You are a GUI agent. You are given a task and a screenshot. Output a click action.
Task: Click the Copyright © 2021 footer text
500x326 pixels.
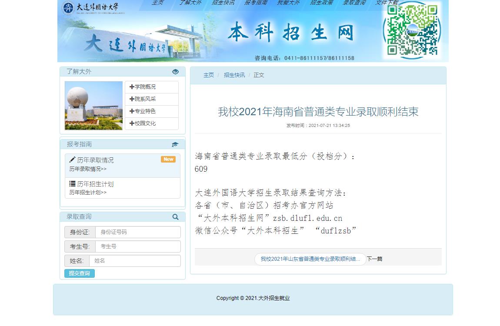tap(253, 298)
